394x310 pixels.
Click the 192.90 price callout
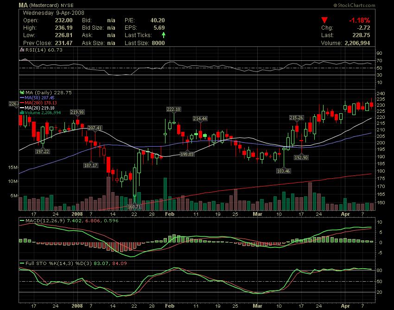pos(301,157)
